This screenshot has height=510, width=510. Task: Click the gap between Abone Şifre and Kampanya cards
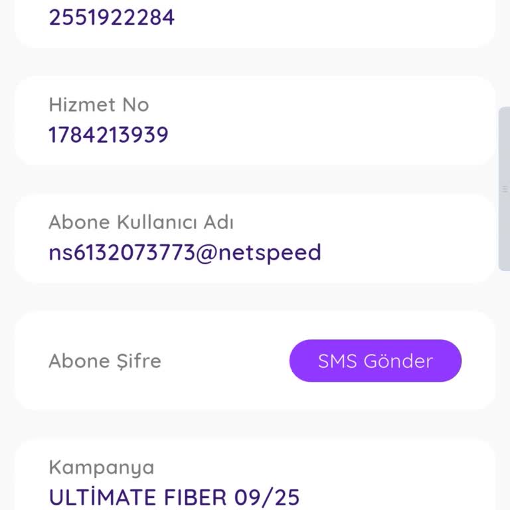255,425
